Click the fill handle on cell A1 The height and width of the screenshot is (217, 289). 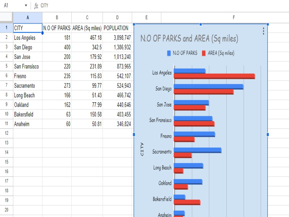pyautogui.click(x=42, y=33)
